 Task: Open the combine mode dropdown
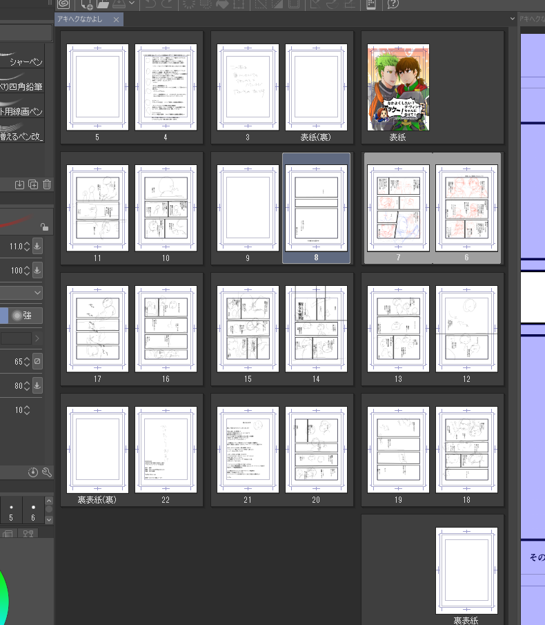coord(21,293)
